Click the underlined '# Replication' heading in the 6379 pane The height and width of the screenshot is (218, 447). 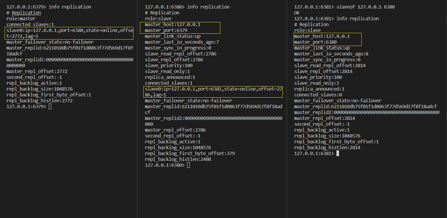coord(24,13)
